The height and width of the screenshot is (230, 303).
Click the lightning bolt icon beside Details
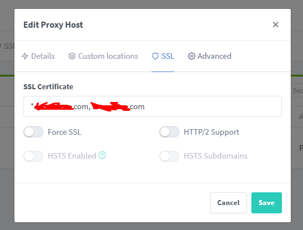[25, 56]
